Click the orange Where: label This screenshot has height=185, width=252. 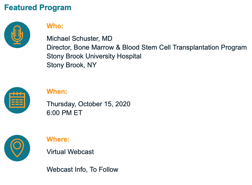pos(58,139)
